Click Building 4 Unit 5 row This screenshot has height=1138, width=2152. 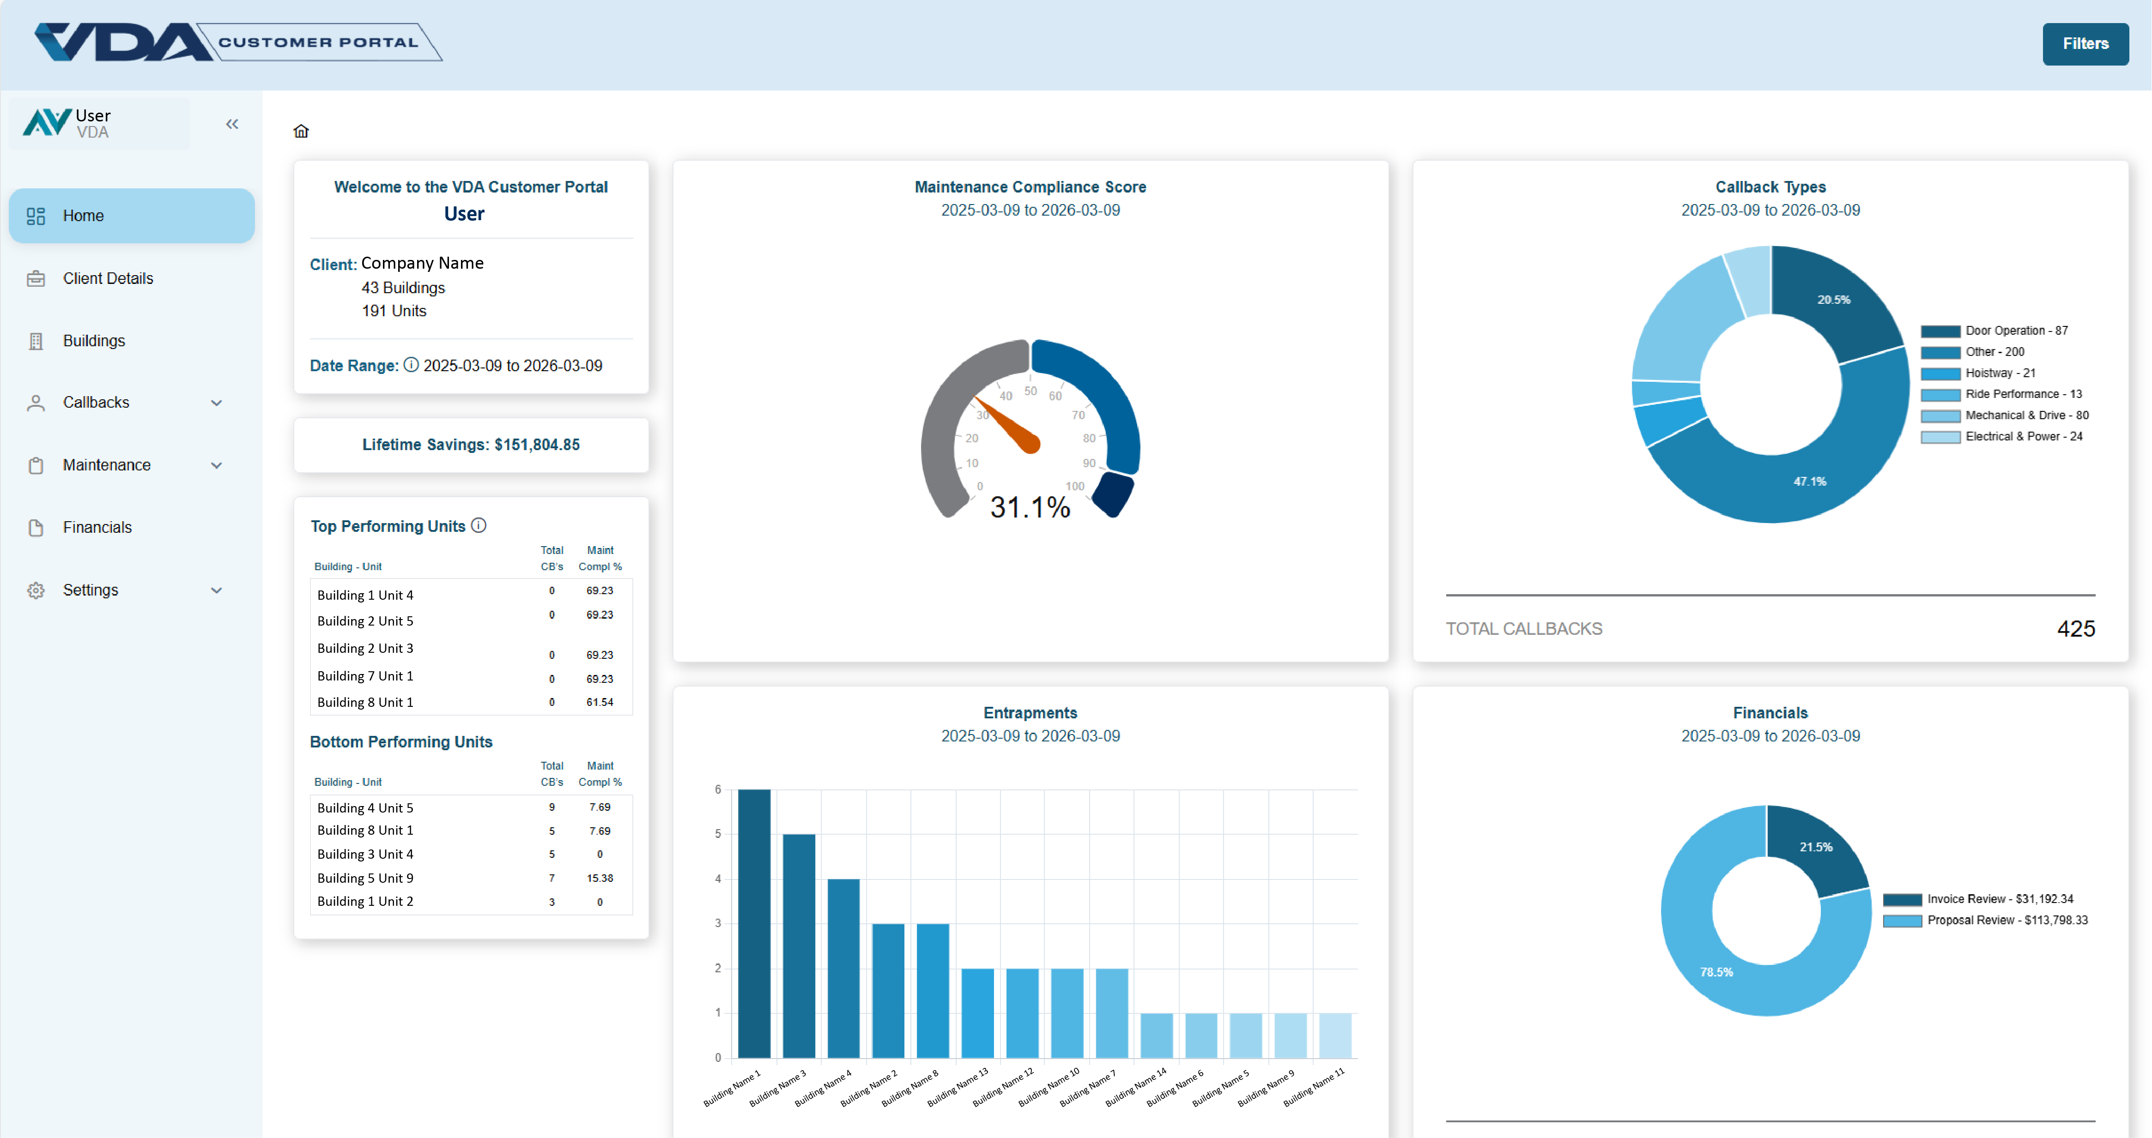click(x=365, y=807)
